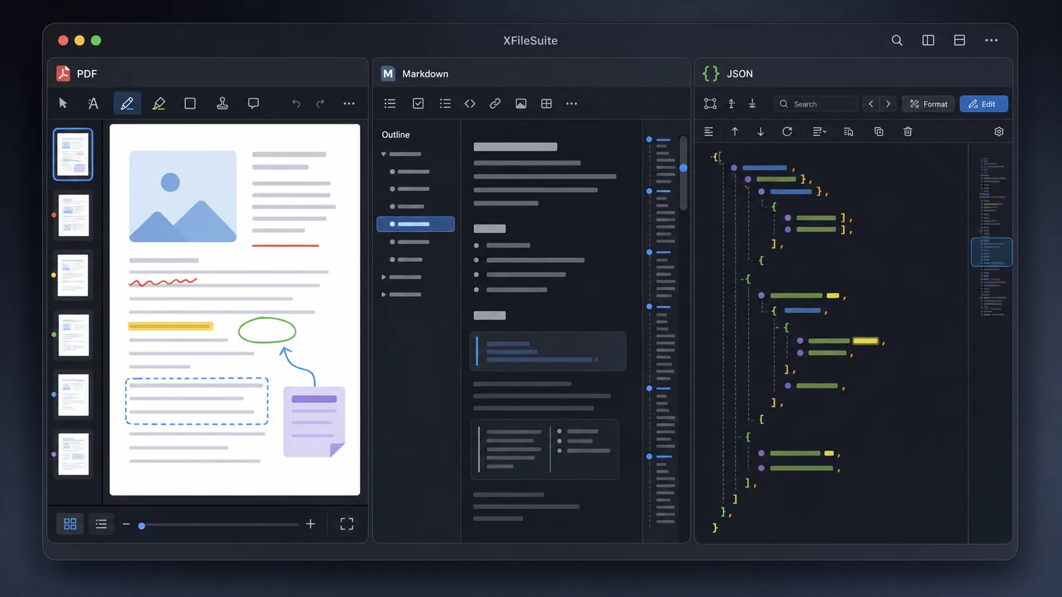Expand the second-to-last collapsed Outline item
This screenshot has width=1062, height=597.
(384, 277)
